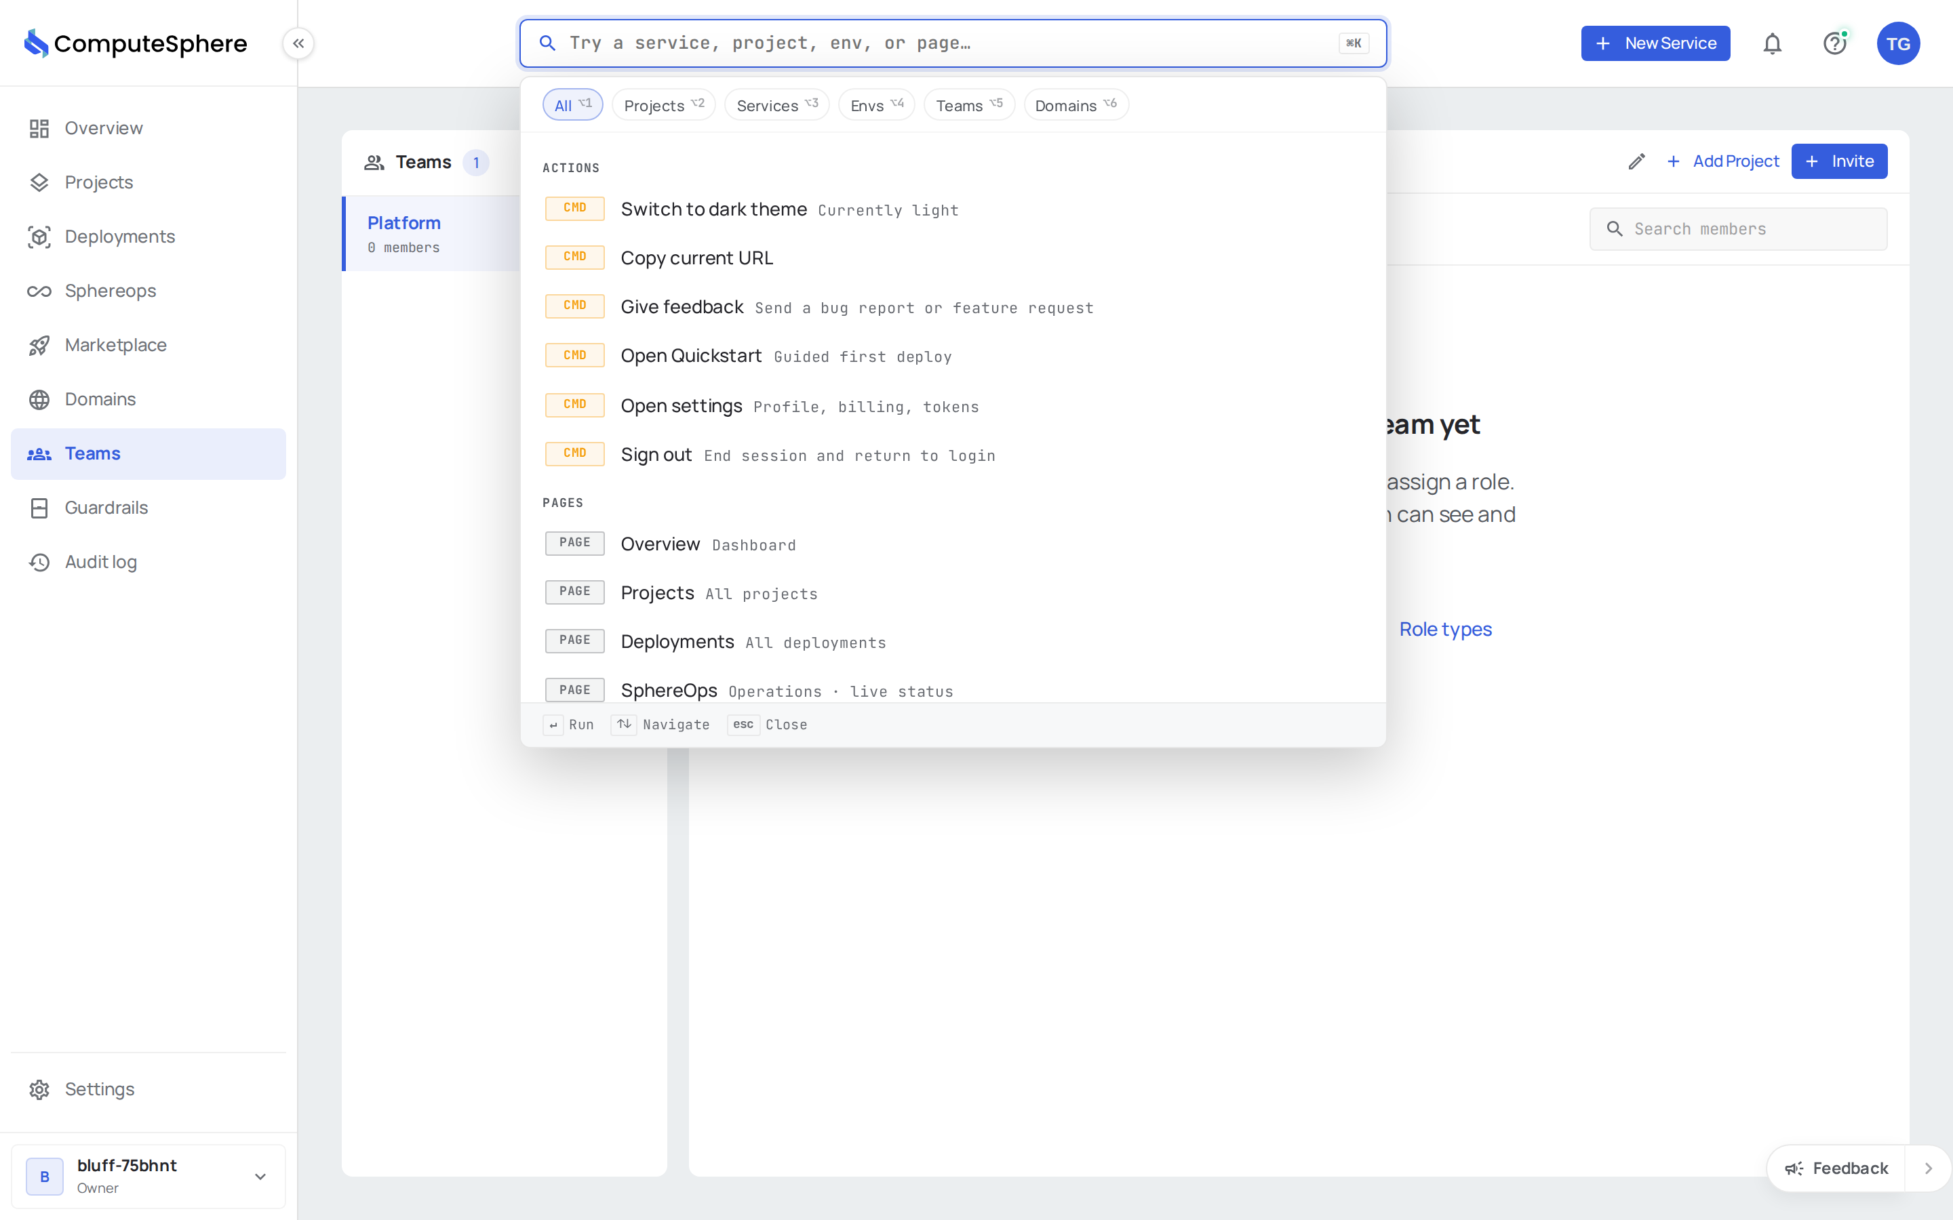Run the Sign out command
Image resolution: width=1953 pixels, height=1220 pixels.
click(952, 454)
